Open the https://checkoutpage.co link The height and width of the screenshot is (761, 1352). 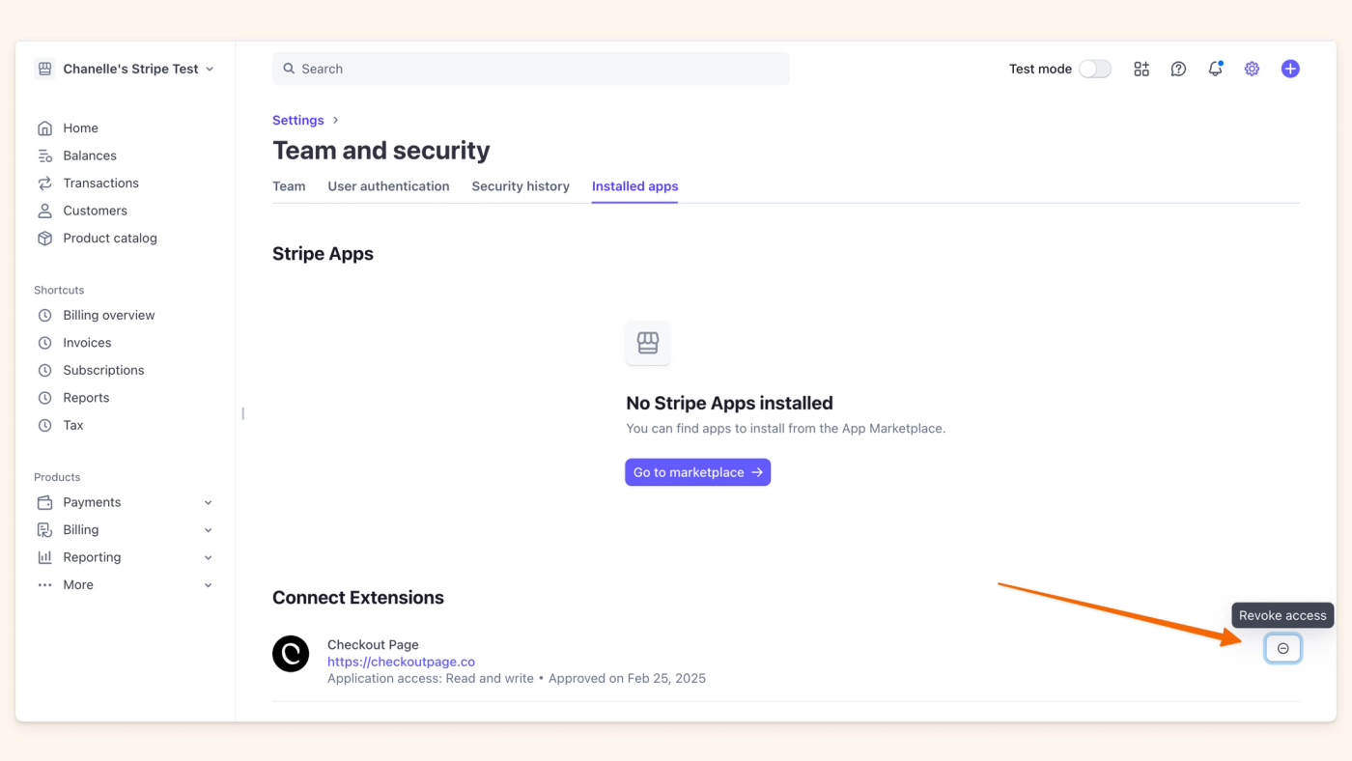click(x=401, y=662)
